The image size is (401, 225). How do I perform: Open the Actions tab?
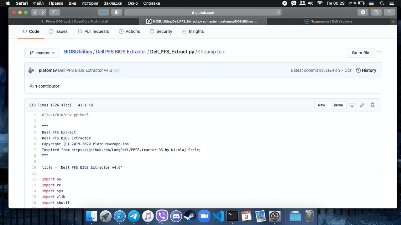[129, 31]
